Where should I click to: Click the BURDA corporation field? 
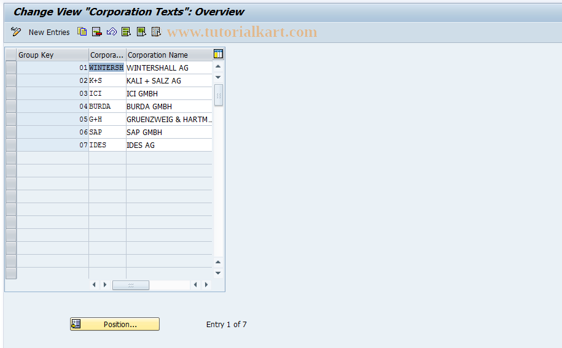[107, 106]
